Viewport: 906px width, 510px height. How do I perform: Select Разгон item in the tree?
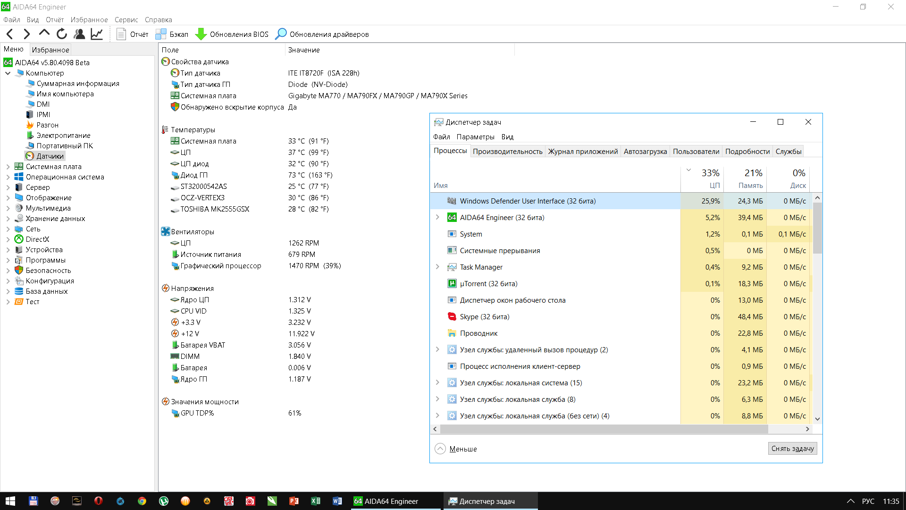pos(47,125)
